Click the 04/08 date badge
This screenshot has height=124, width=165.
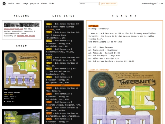coord(49,32)
